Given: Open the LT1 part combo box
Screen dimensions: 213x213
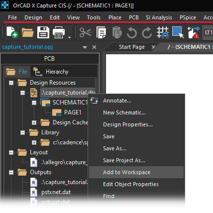Looking at the screenshot, I should [208, 32].
